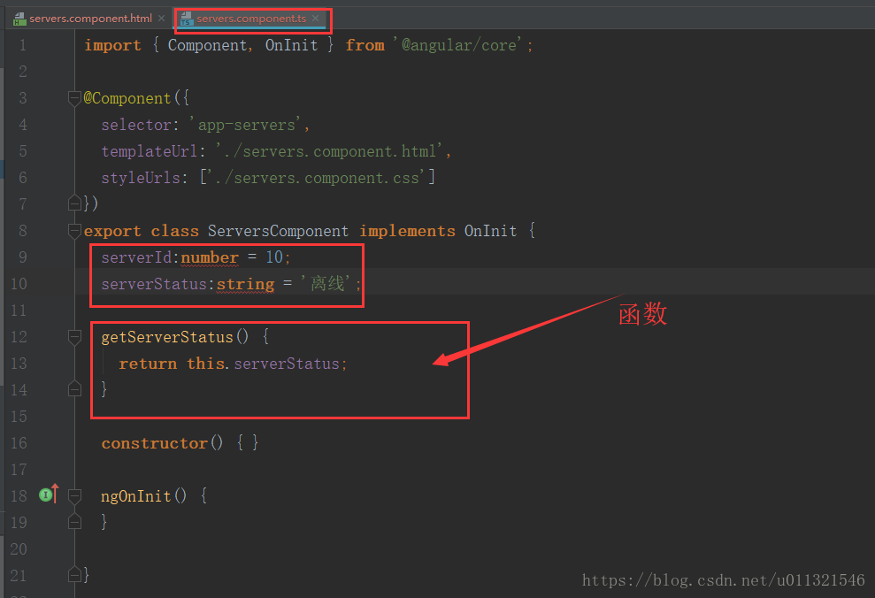Close the servers.component.html tab
The image size is (875, 598).
pos(161,19)
